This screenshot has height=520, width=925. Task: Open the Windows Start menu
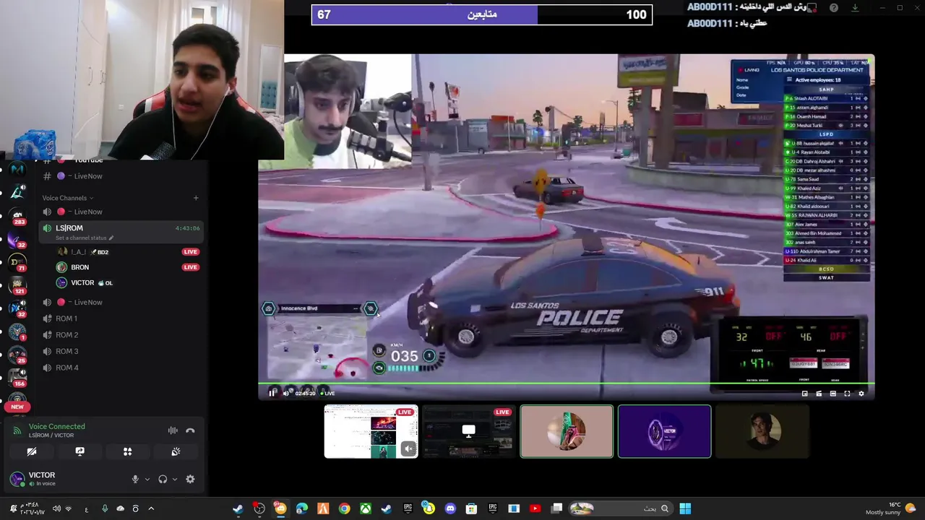click(685, 508)
